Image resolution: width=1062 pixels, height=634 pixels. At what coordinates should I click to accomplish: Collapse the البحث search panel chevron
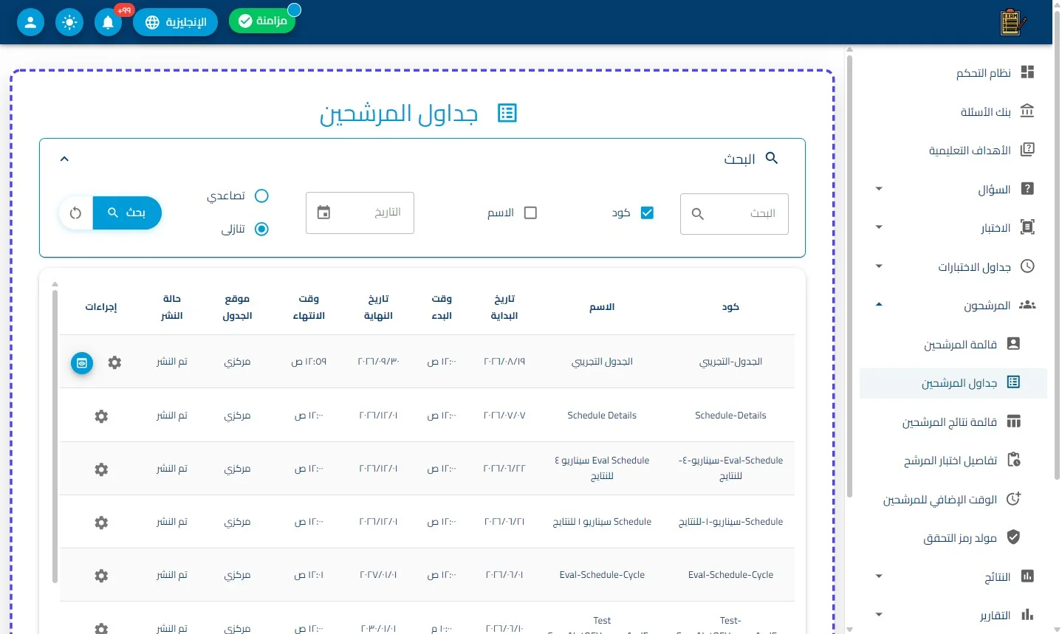point(64,159)
